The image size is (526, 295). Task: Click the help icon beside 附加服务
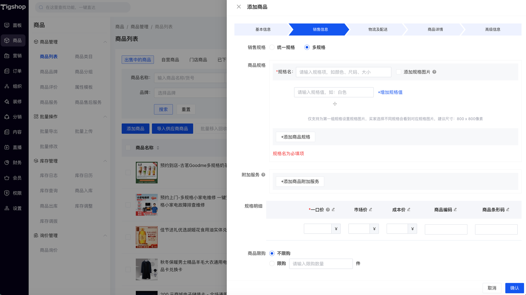(263, 175)
